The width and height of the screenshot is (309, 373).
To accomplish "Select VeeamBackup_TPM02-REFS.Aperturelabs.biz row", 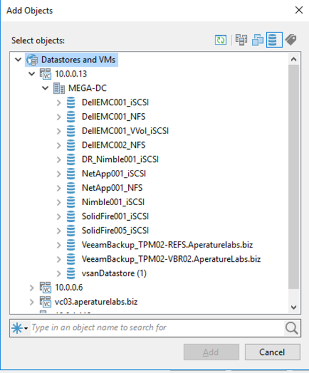I will coord(167,245).
